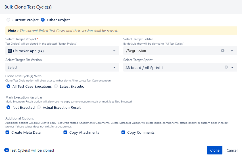Choose Latest Execution option

[56, 86]
